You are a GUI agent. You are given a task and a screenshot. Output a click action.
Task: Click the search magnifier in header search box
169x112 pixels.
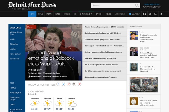[137, 5]
